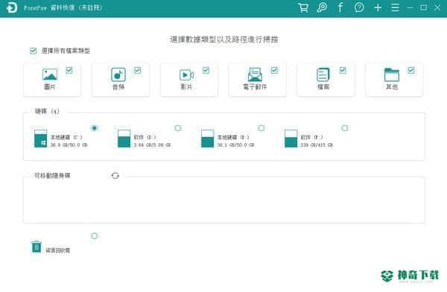The image size is (447, 292).
Task: Click the key register icon
Action: (x=322, y=7)
